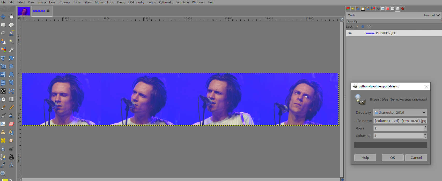Select the Paintbrush tool

point(3,107)
